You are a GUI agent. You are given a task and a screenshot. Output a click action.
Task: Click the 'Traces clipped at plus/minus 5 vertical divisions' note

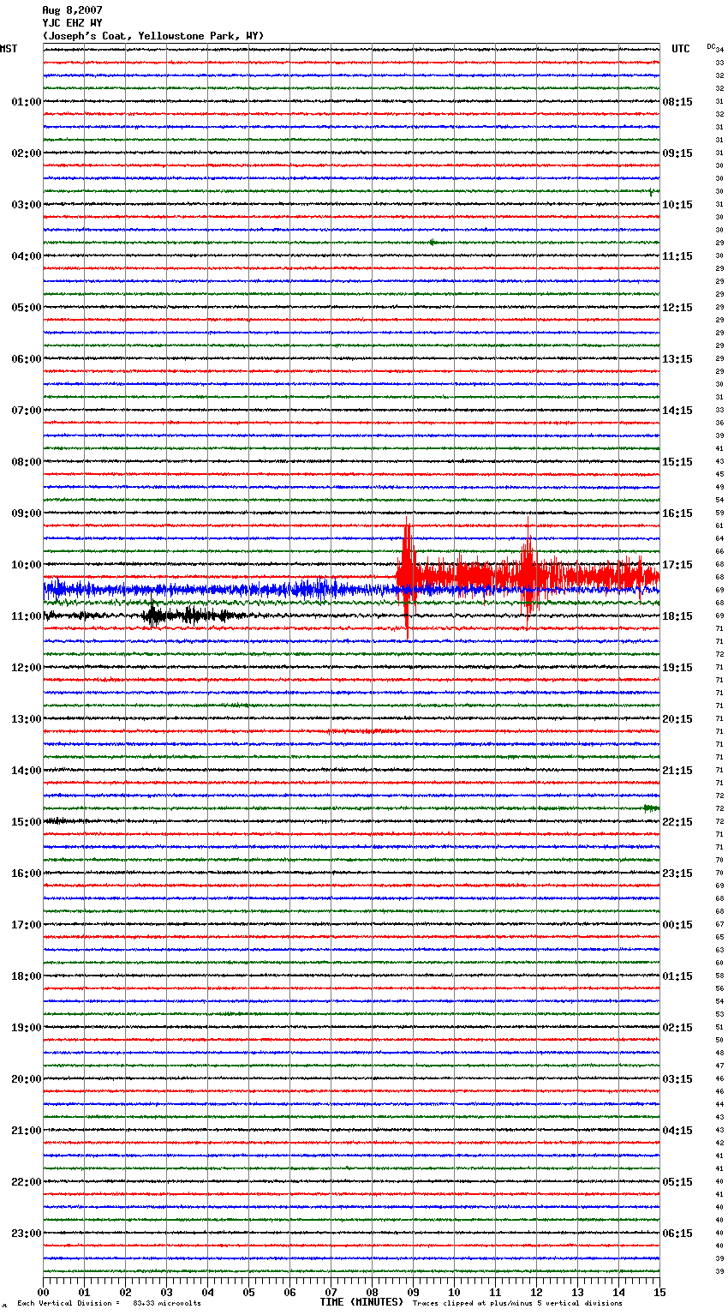click(x=517, y=1303)
